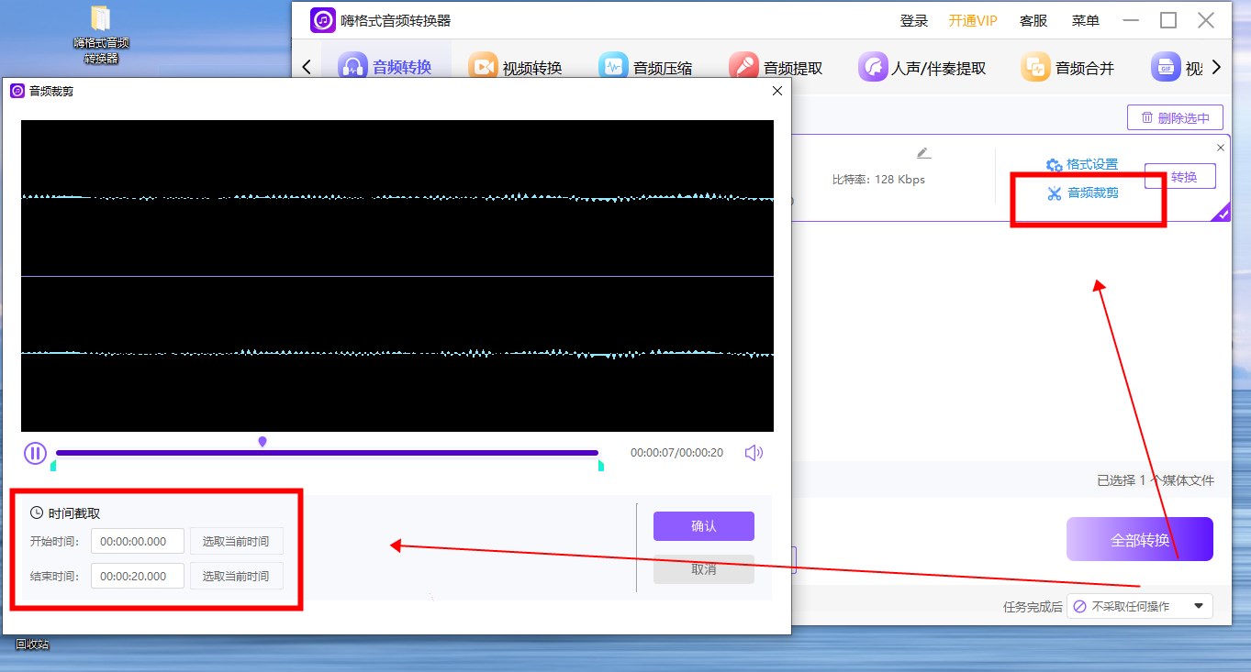Image resolution: width=1251 pixels, height=672 pixels.
Task: Click the 开始时间 input field
Action: (138, 542)
